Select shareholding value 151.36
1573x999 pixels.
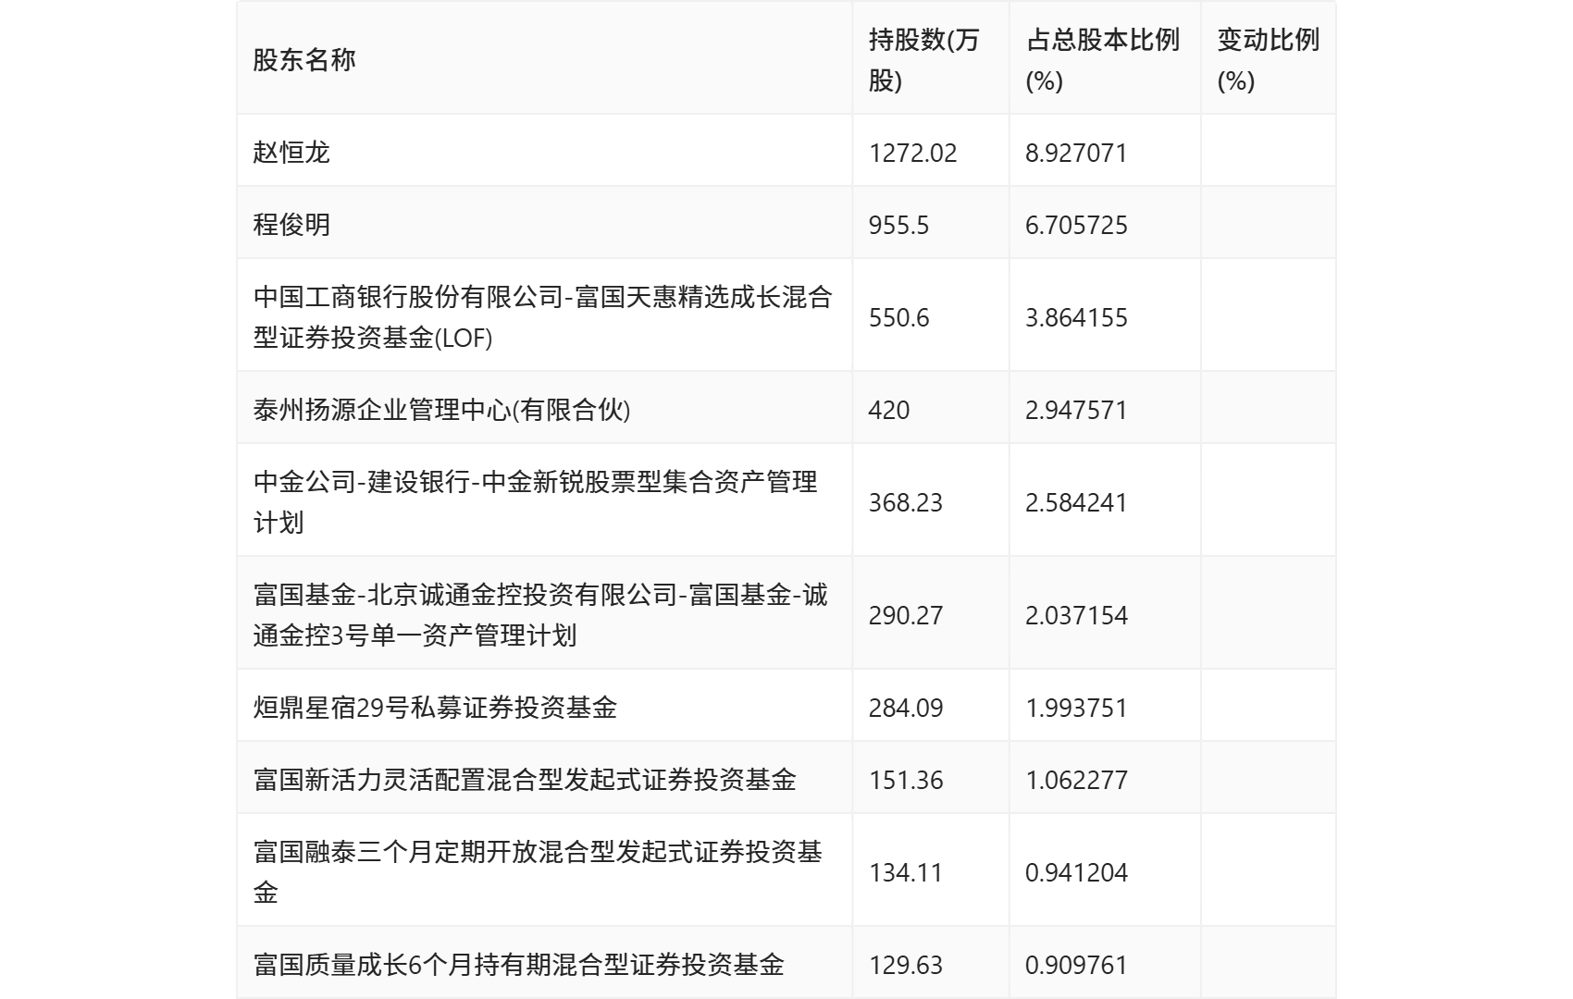coord(905,780)
